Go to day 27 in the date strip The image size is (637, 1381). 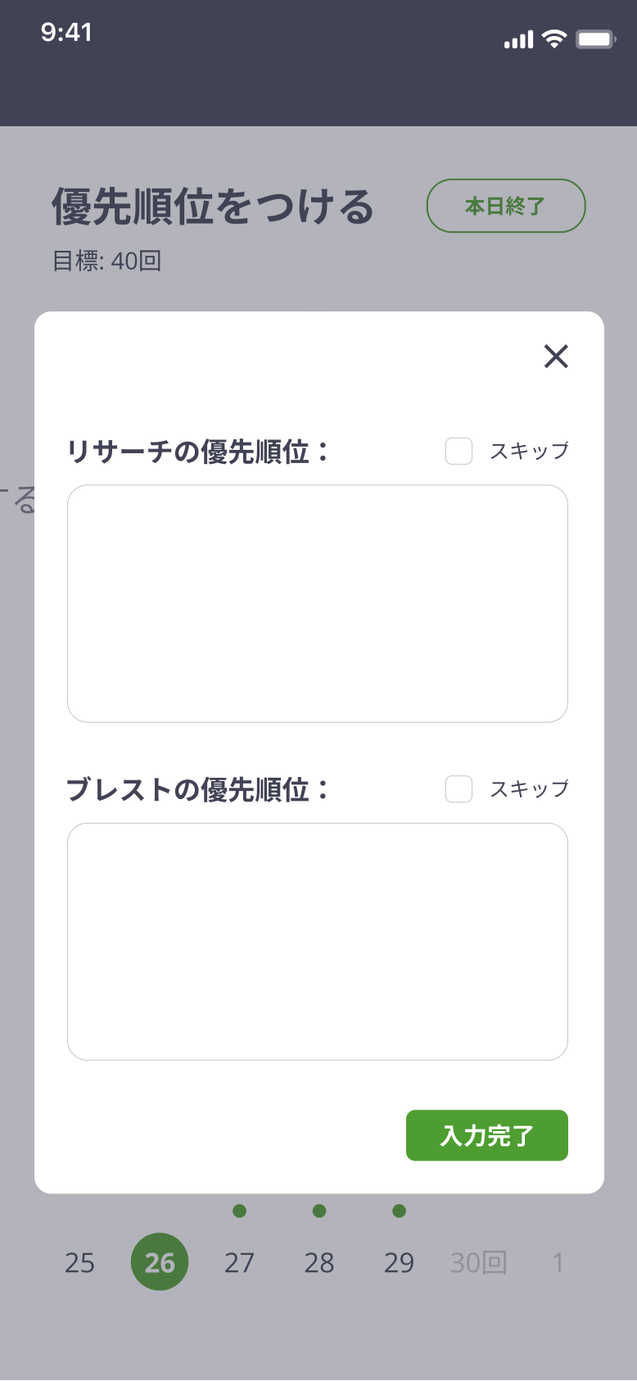[239, 1263]
